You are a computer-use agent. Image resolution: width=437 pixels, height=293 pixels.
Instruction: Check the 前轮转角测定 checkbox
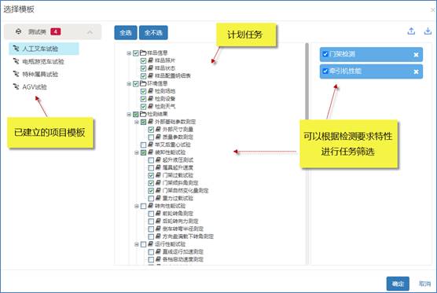pyautogui.click(x=151, y=214)
